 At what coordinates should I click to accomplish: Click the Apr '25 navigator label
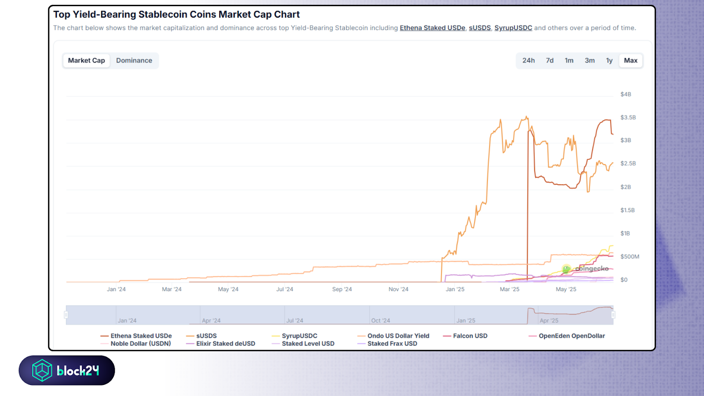click(x=549, y=321)
